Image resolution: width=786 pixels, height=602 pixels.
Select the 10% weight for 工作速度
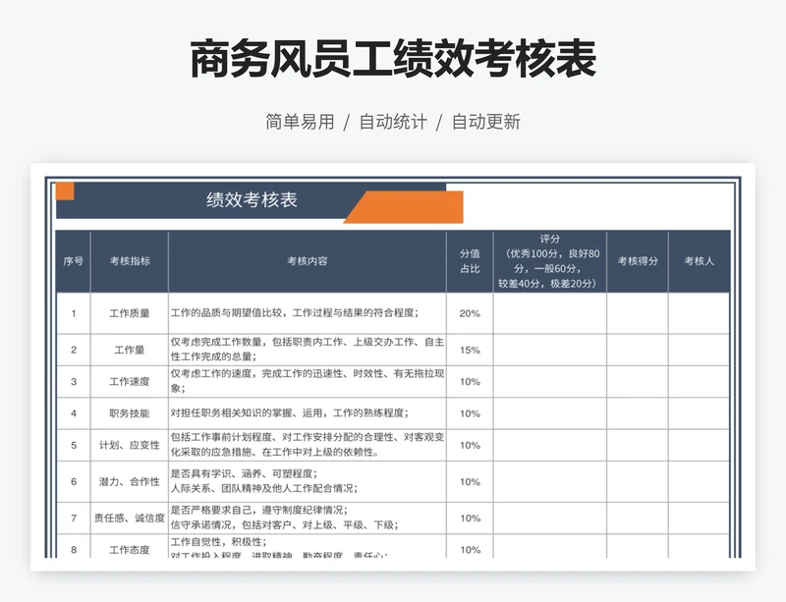[470, 381]
